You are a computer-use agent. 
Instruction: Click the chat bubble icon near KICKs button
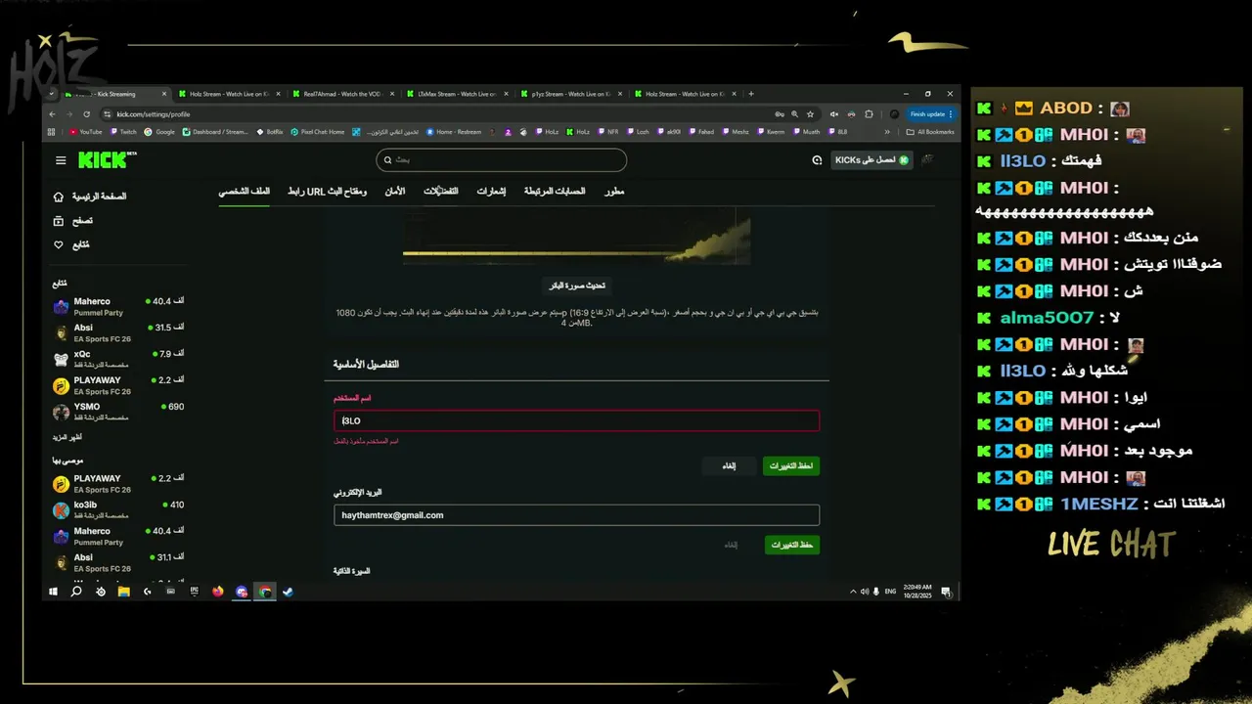(x=817, y=160)
